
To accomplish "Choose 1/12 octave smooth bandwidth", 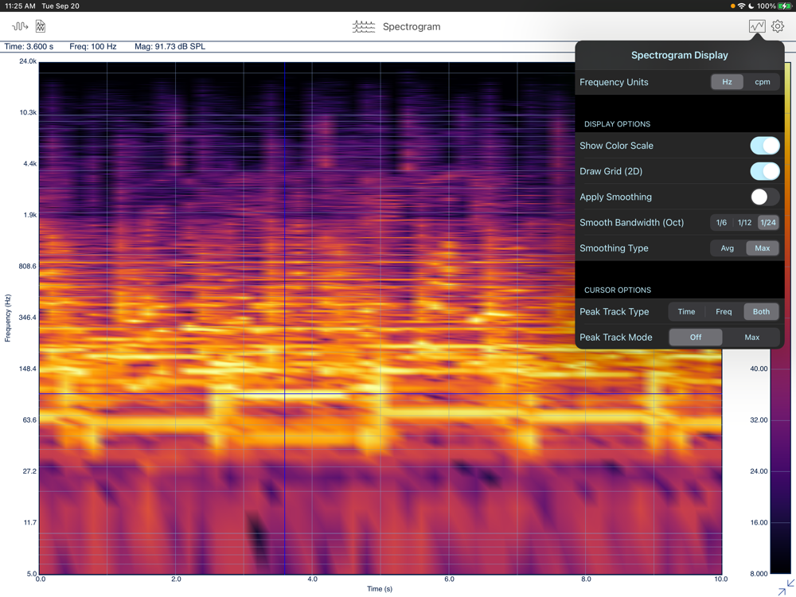I will 744,223.
